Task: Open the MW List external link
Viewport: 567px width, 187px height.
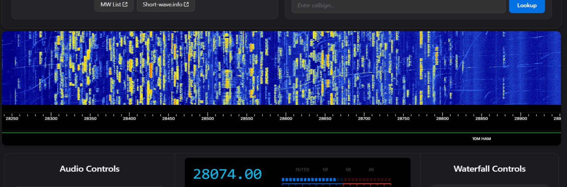Action: (x=113, y=5)
